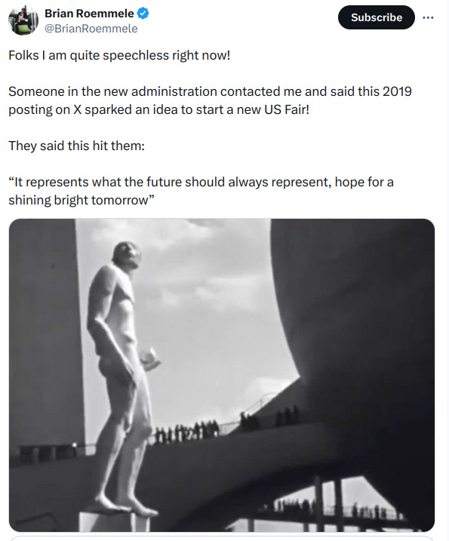Image resolution: width=449 pixels, height=541 pixels.
Task: Click the line "They said this hit them:"
Action: pos(76,146)
